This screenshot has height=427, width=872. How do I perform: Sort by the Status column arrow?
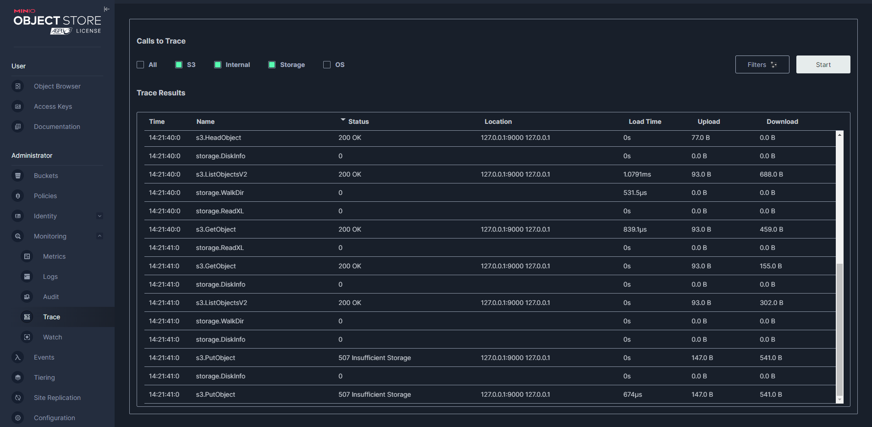pos(343,120)
